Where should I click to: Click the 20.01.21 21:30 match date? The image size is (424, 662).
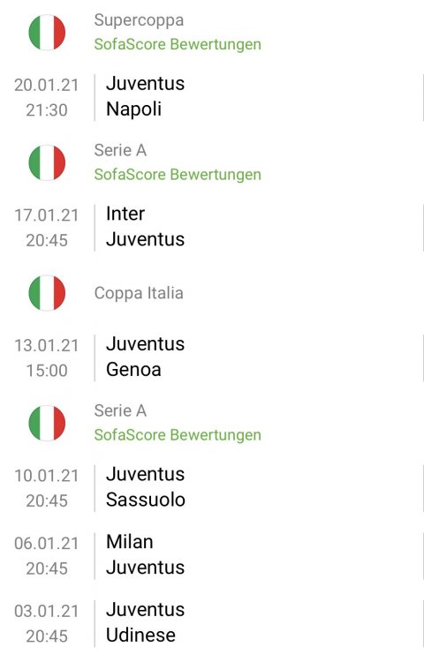point(47,97)
